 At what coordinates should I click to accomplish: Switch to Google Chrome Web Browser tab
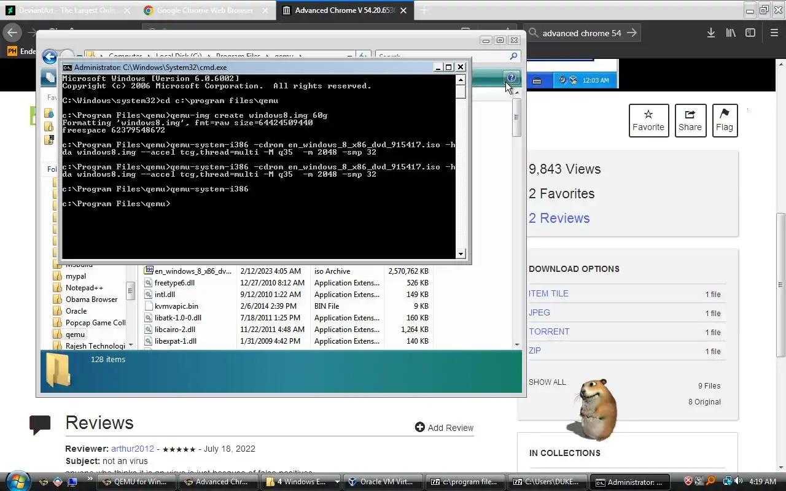pyautogui.click(x=206, y=10)
